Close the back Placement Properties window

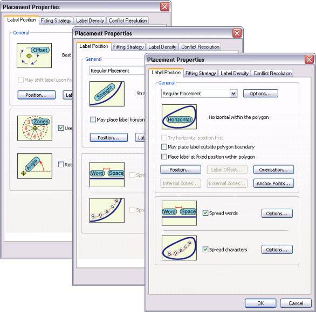click(x=164, y=7)
